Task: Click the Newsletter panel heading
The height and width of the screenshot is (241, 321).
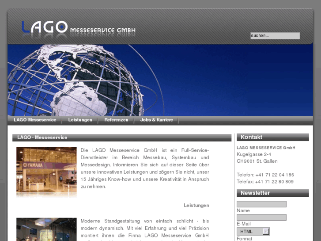Action: (x=273, y=193)
